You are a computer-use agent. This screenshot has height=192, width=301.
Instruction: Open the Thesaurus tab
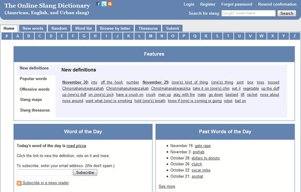tap(148, 28)
